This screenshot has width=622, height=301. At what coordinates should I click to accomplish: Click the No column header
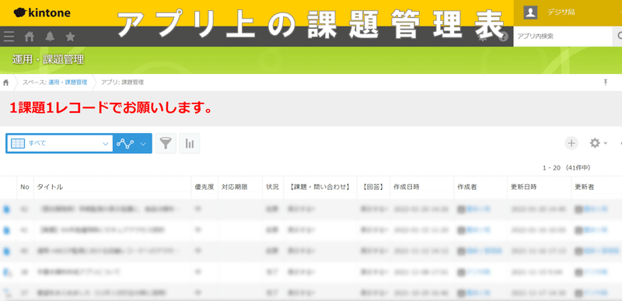click(x=25, y=187)
